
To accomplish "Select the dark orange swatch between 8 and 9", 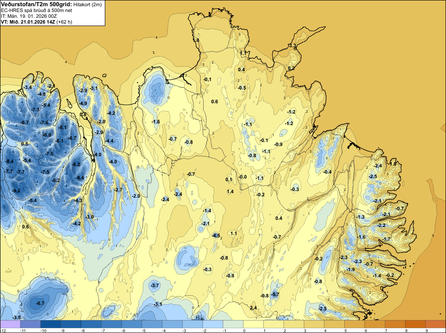I will click(x=416, y=324).
